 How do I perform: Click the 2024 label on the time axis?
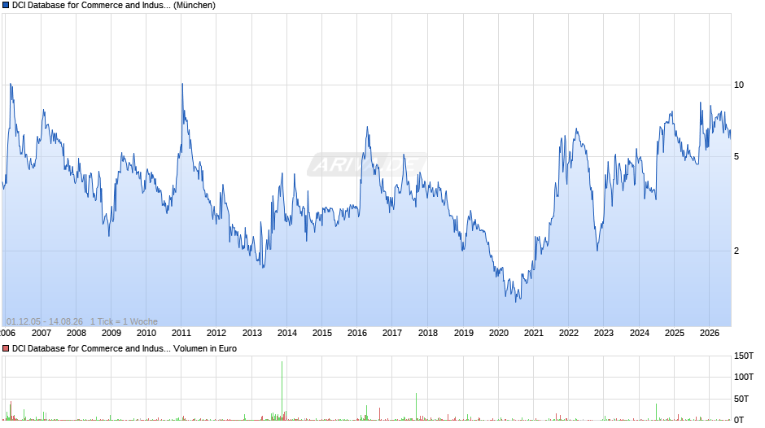coord(640,333)
